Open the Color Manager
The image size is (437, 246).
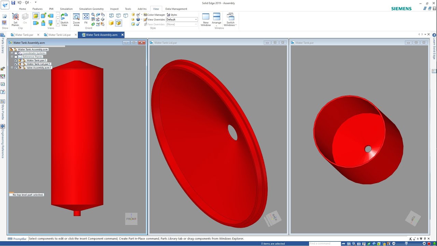click(x=154, y=15)
